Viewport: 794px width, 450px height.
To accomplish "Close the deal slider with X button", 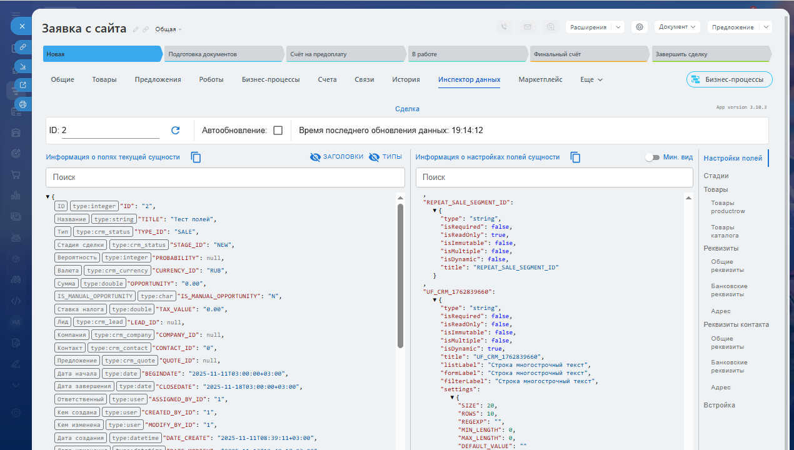I will 22,26.
